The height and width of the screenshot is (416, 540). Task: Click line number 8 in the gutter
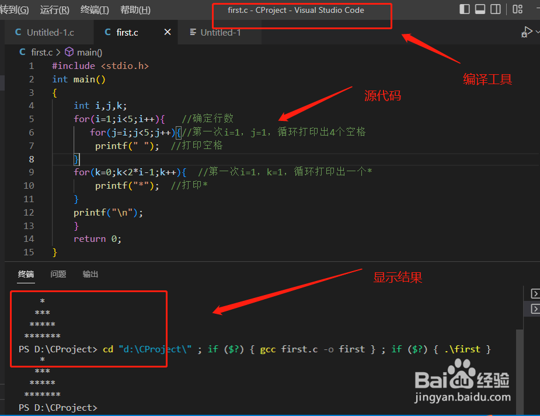pos(32,160)
